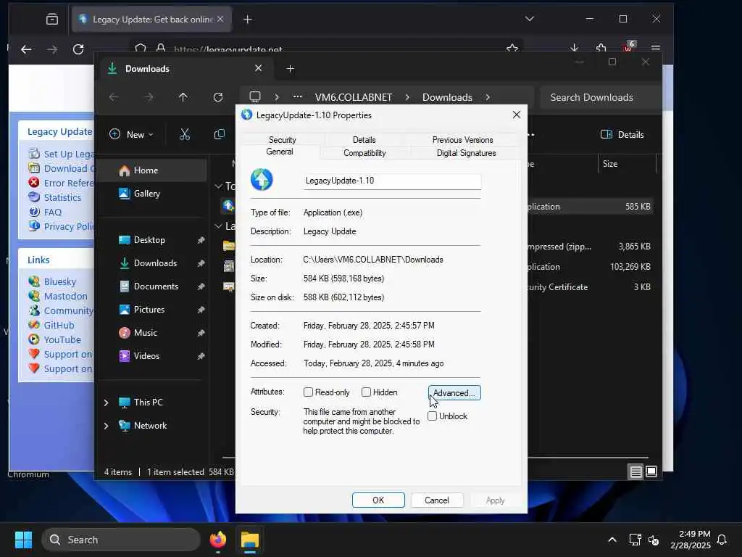This screenshot has height=557, width=742.
Task: Click the Cut scissors icon
Action: pos(185,134)
